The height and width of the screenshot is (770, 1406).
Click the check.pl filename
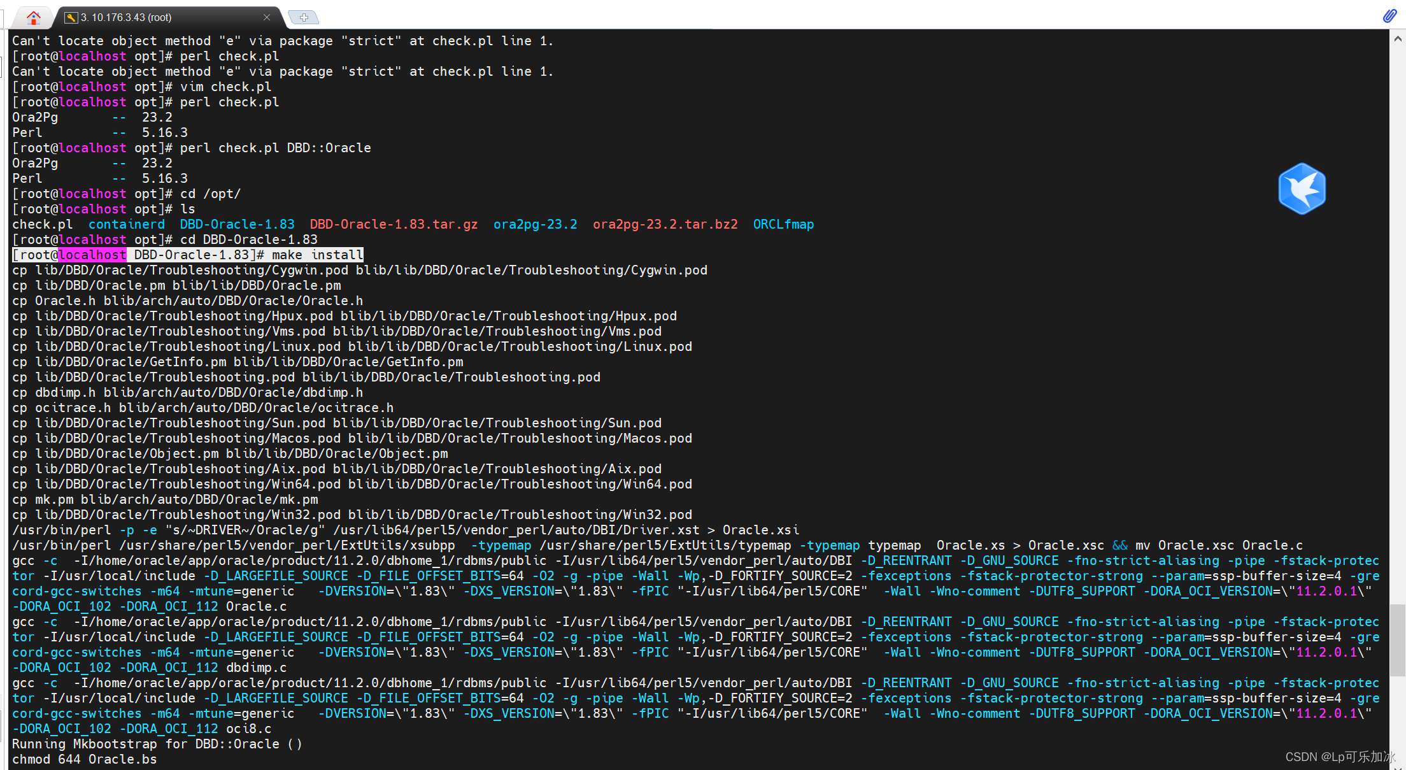[42, 224]
